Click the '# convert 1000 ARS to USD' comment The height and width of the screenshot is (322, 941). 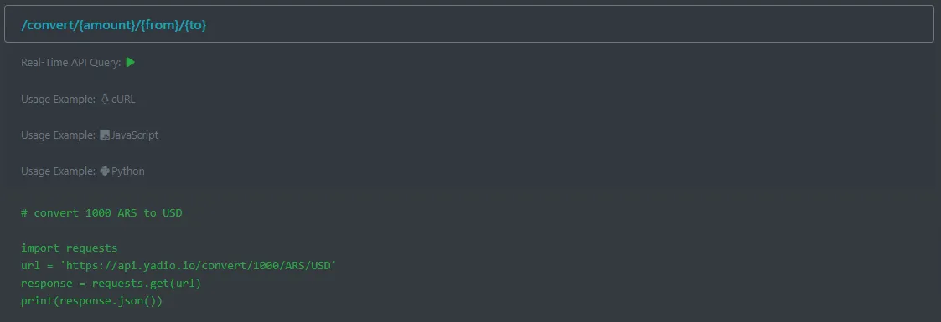click(x=101, y=212)
